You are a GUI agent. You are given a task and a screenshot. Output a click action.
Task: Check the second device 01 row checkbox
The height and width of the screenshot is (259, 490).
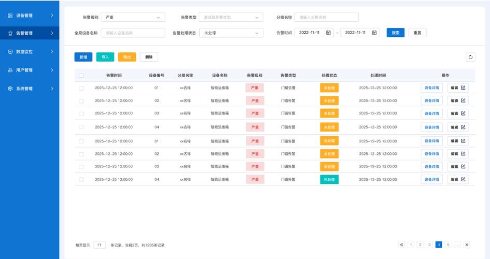(81, 141)
